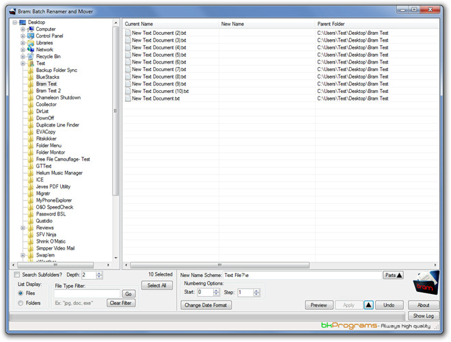Click the Computer icon in tree
Screen dimensions: 451x342
31,29
